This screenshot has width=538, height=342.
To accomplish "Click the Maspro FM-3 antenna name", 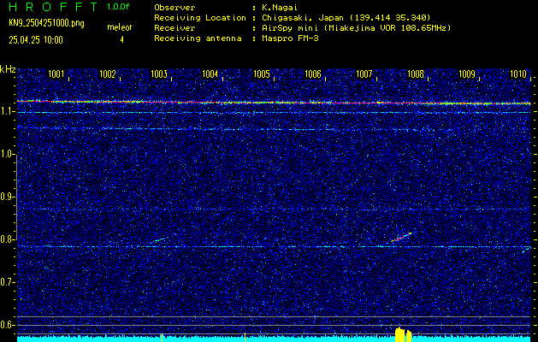I will click(290, 38).
